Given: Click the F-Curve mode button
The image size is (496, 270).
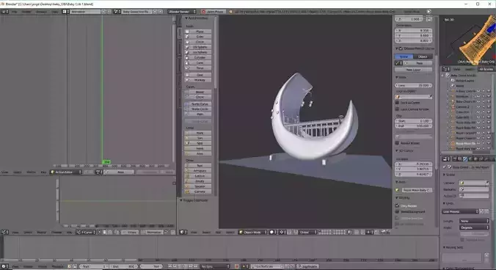Looking at the screenshot, I should tap(87, 232).
